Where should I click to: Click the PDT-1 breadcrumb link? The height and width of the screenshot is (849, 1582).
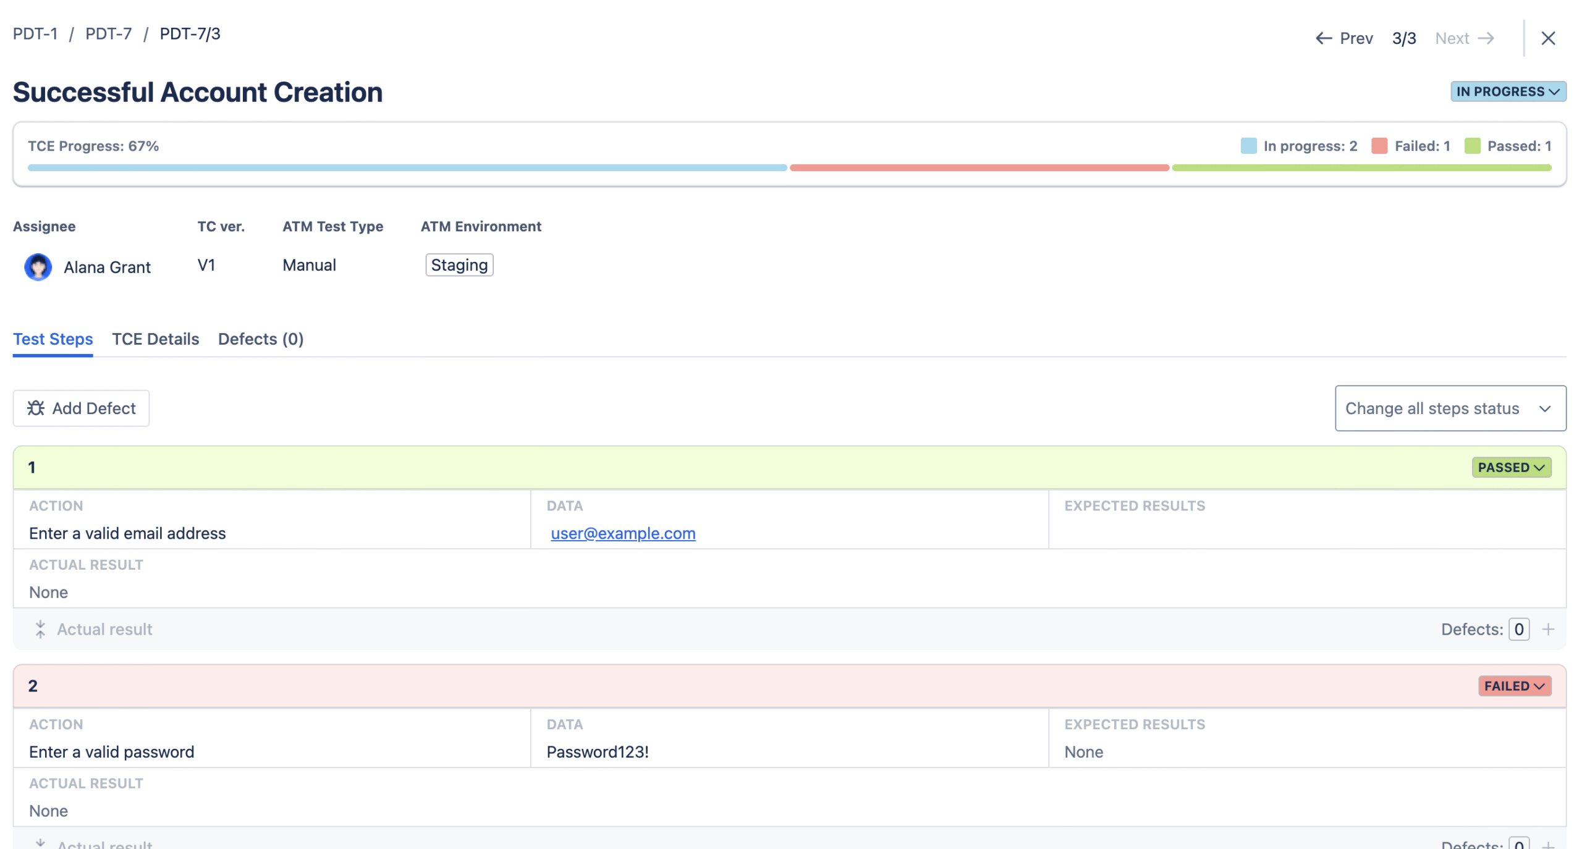tap(35, 33)
